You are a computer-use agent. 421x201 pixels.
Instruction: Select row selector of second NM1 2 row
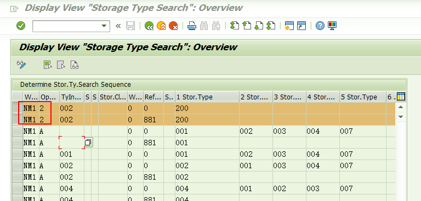18,120
